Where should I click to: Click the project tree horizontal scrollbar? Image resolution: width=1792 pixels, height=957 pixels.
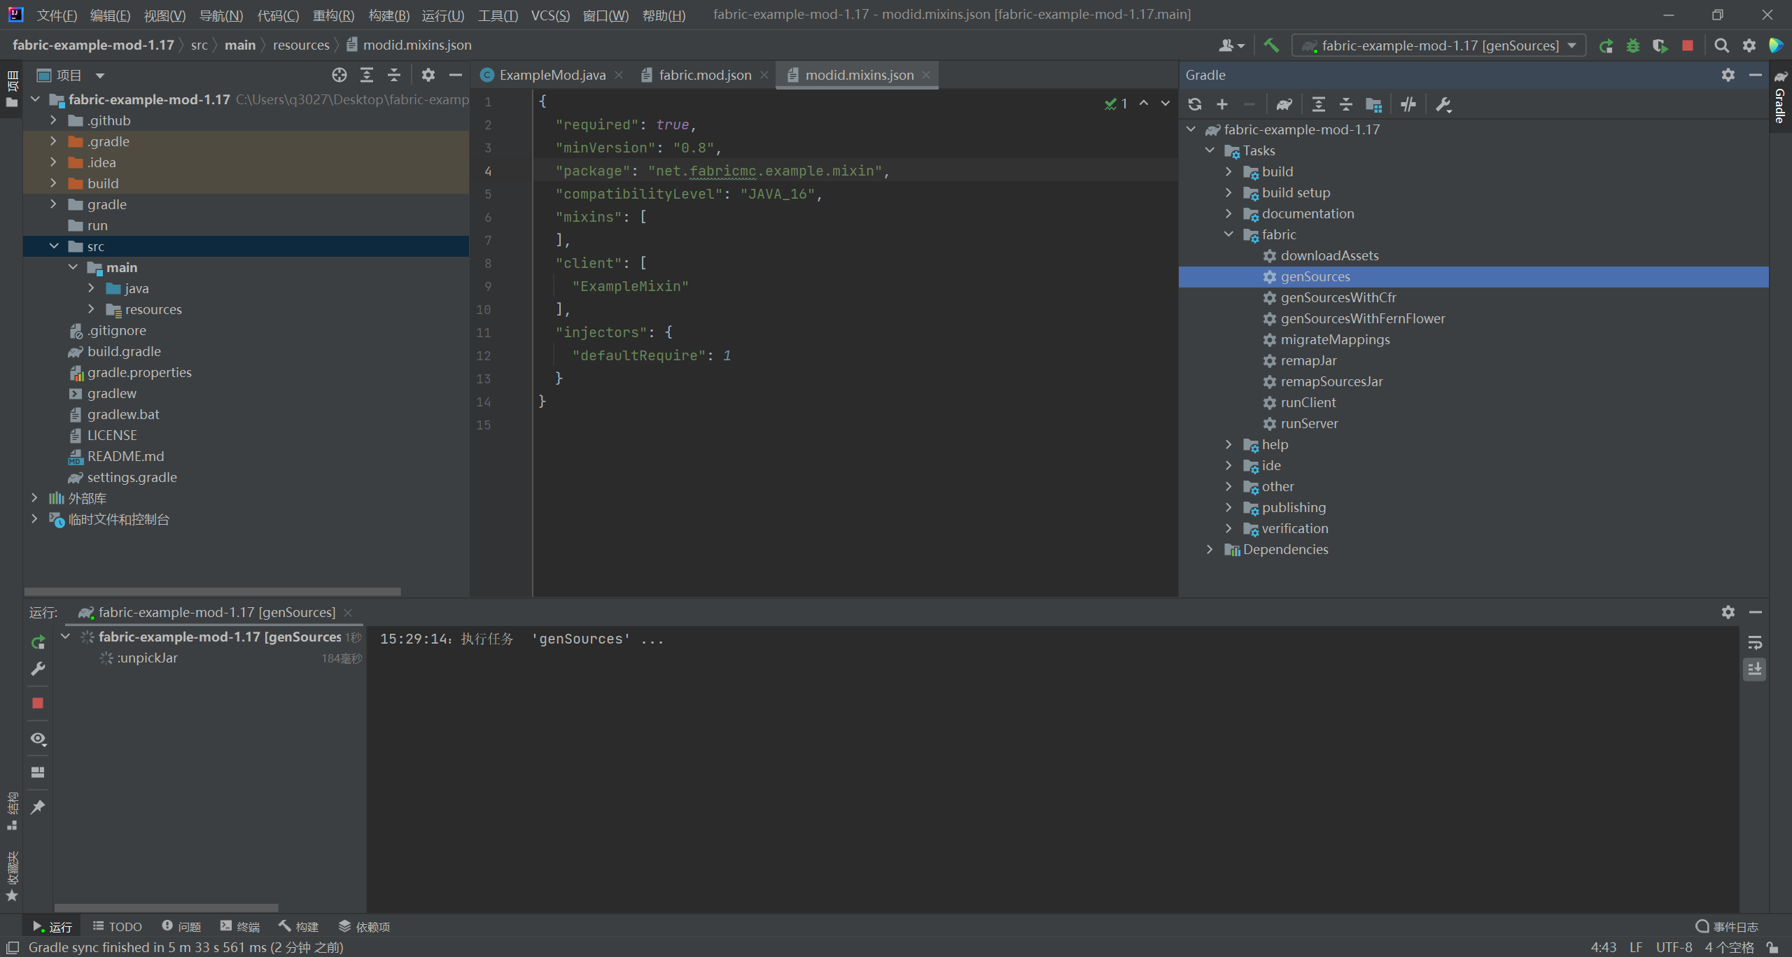[213, 591]
